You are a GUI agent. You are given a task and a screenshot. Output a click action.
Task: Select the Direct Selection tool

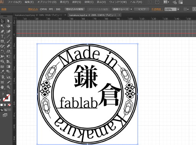coord(8,21)
